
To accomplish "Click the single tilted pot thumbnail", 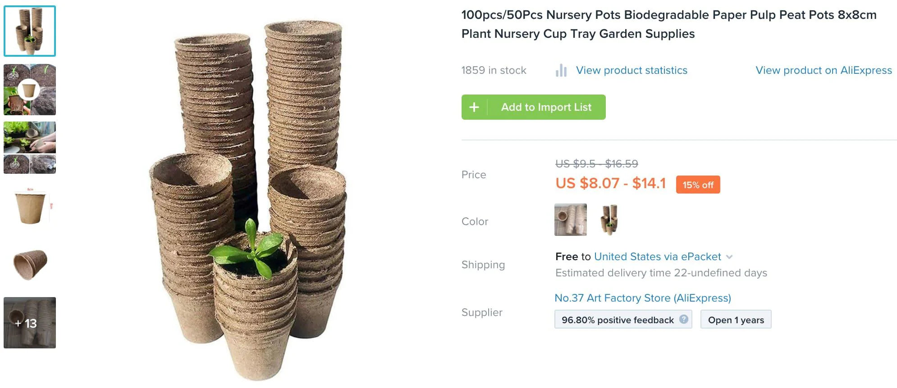I will (x=30, y=263).
